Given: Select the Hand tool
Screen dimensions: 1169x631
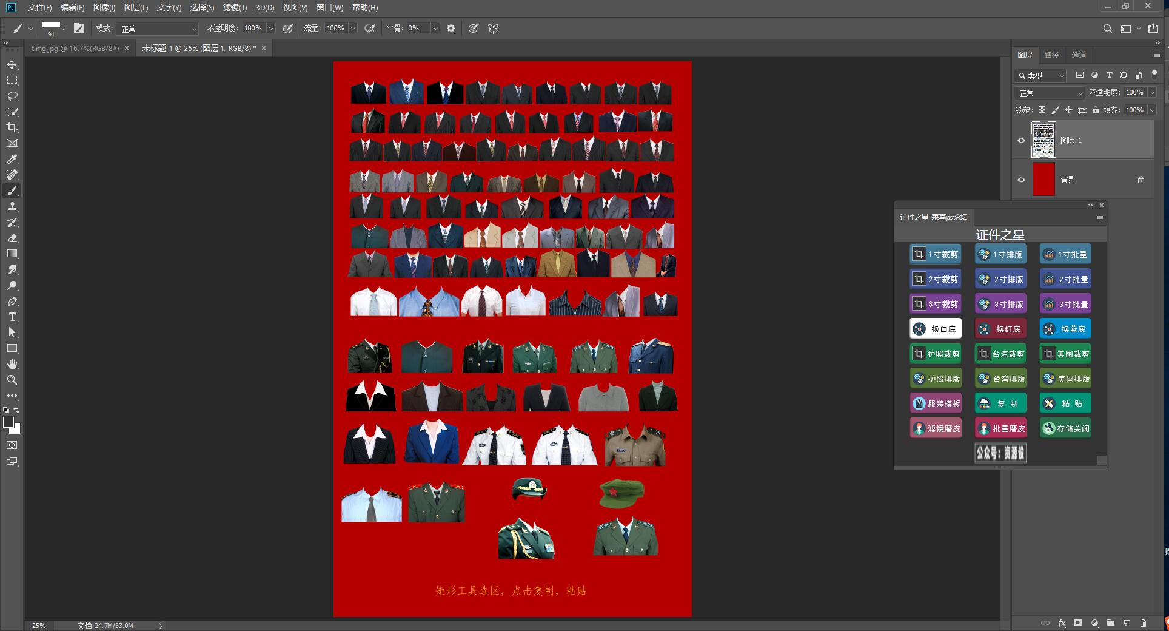Looking at the screenshot, I should 12,364.
